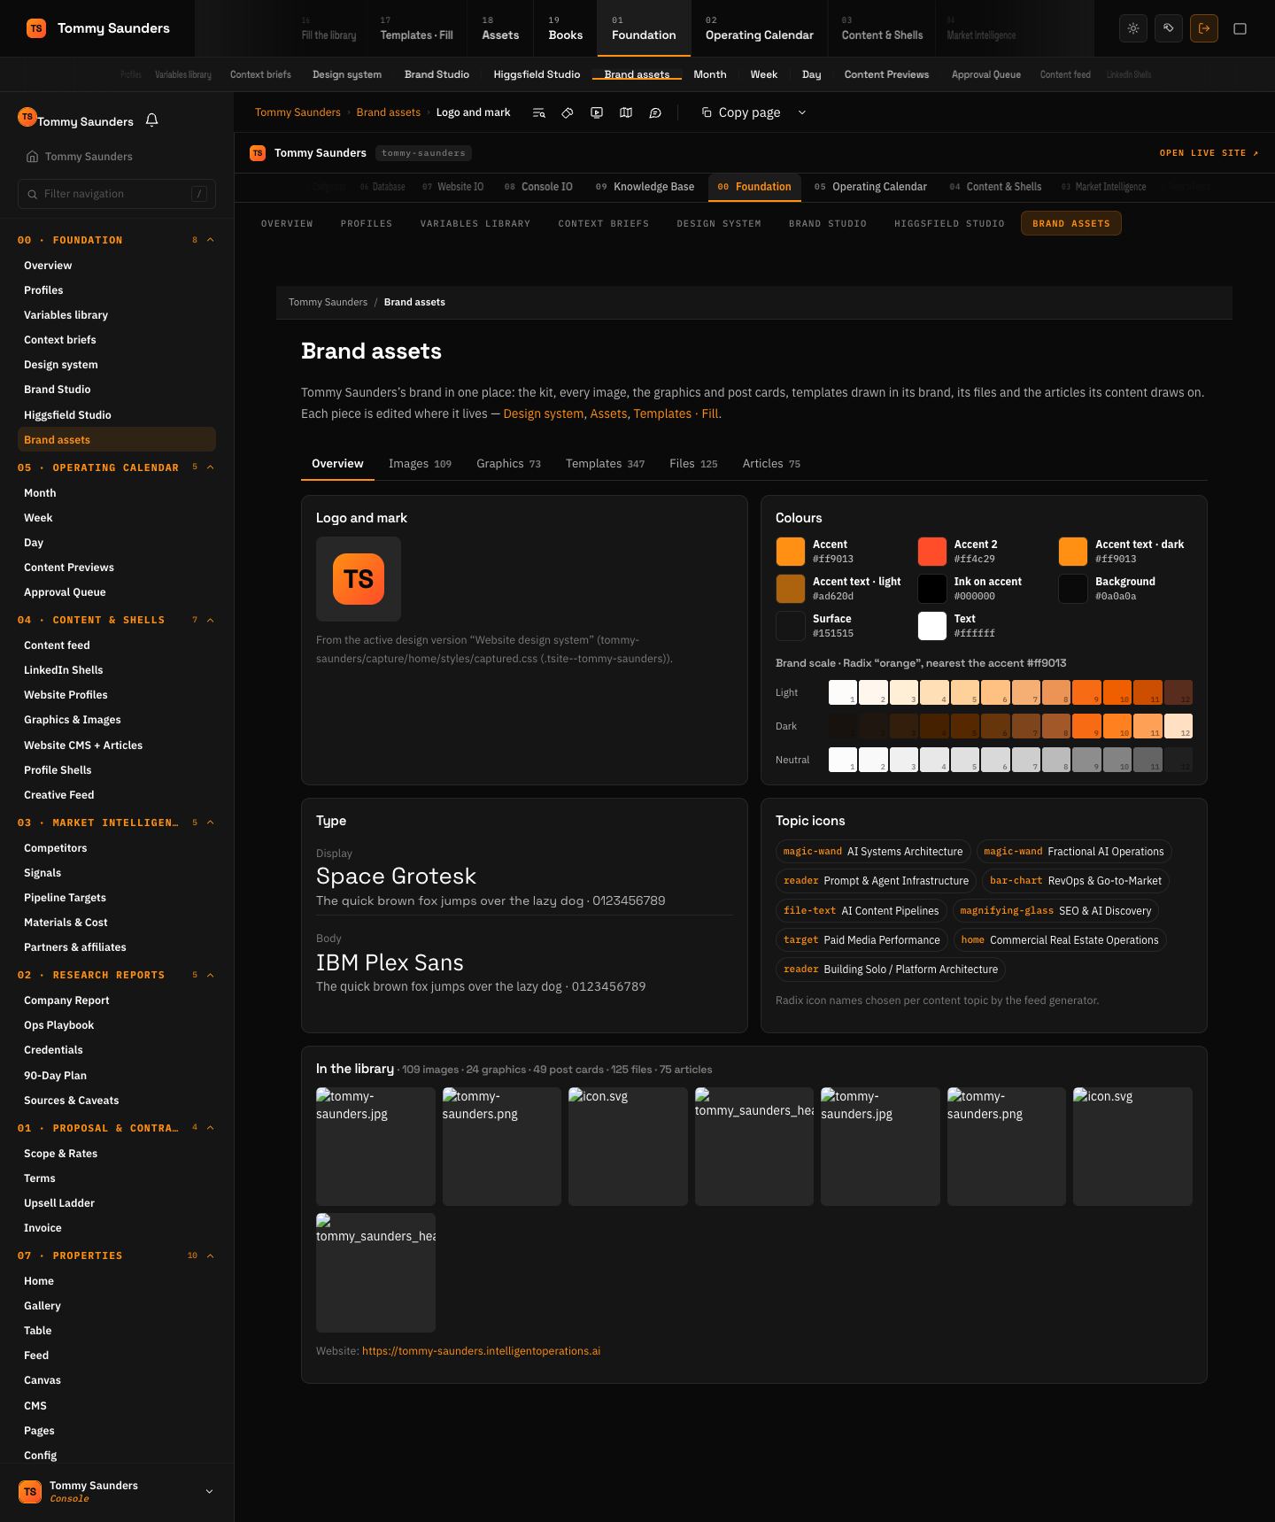The image size is (1275, 1522).
Task: Click the tags icon in top bar
Action: [x=1169, y=28]
